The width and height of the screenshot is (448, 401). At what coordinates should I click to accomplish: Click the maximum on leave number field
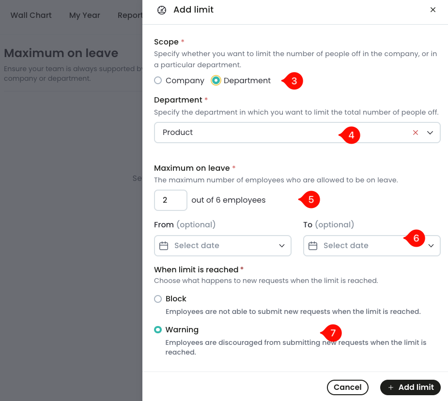[170, 200]
